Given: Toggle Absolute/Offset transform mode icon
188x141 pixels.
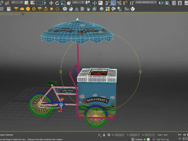Looking at the screenshot, I should coord(109,135).
